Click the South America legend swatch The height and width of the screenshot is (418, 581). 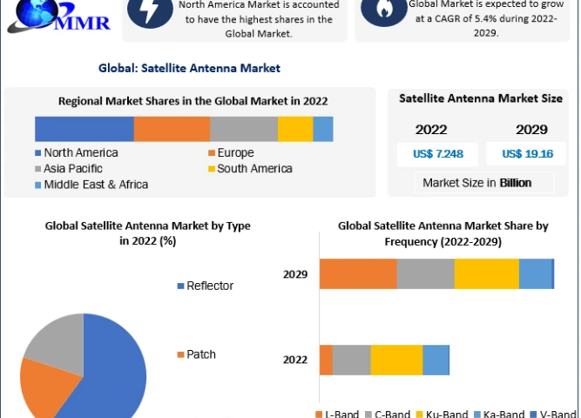(x=212, y=169)
